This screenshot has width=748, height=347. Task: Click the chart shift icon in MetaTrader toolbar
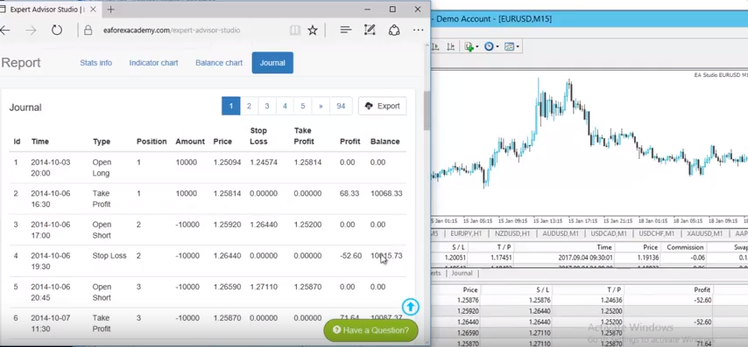tap(450, 46)
